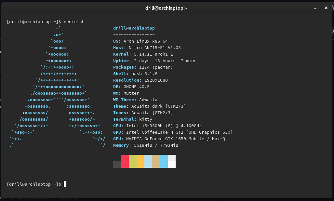334x201 pixels.
Task: Click the blue drill@archlaptop header text
Action: pyautogui.click(x=134, y=28)
